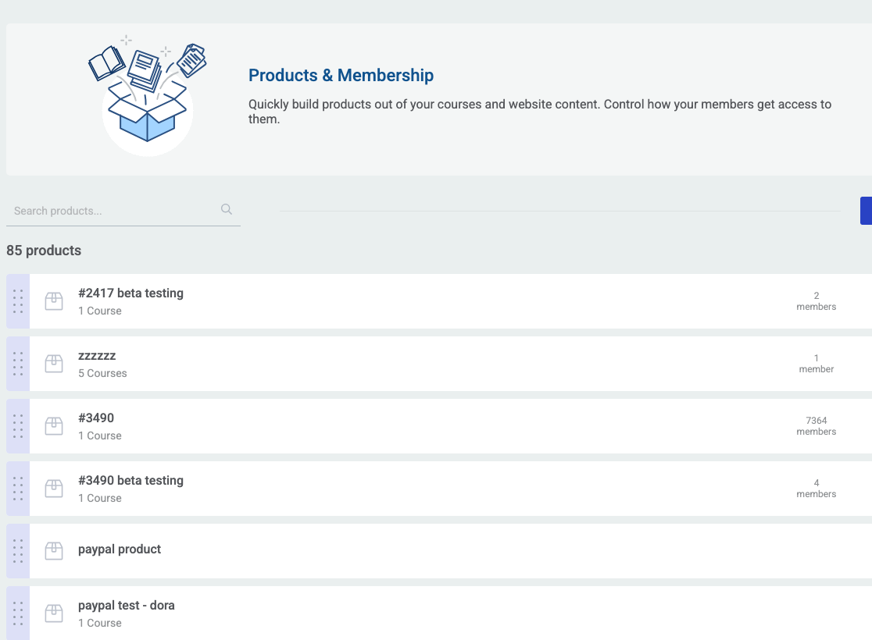Open the #2417 beta testing product
The height and width of the screenshot is (640, 872).
[x=130, y=293]
